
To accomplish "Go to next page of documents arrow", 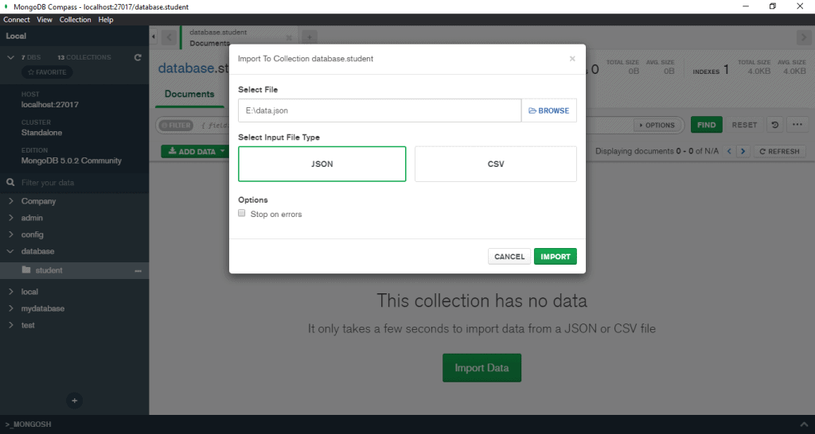I will click(743, 151).
